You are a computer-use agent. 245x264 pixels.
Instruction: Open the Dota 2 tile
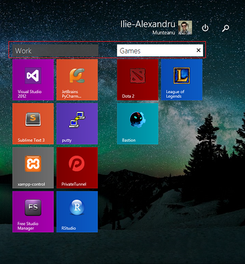(137, 80)
